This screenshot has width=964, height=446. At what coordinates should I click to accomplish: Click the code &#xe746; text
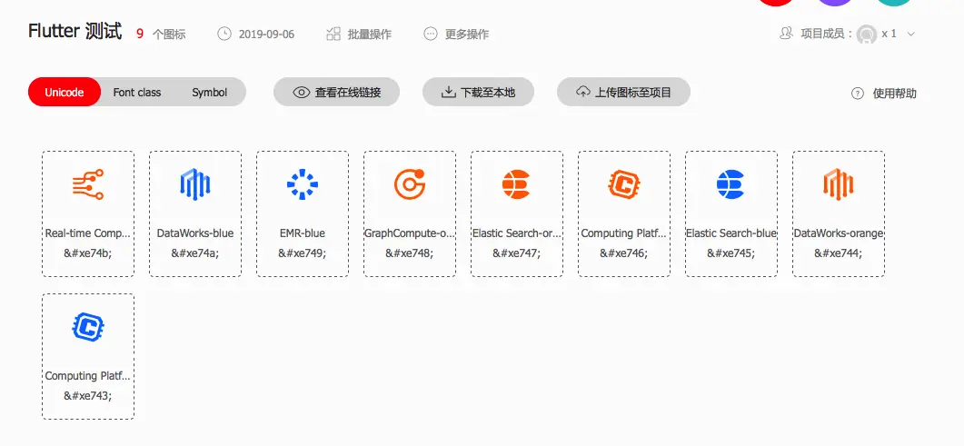click(624, 253)
